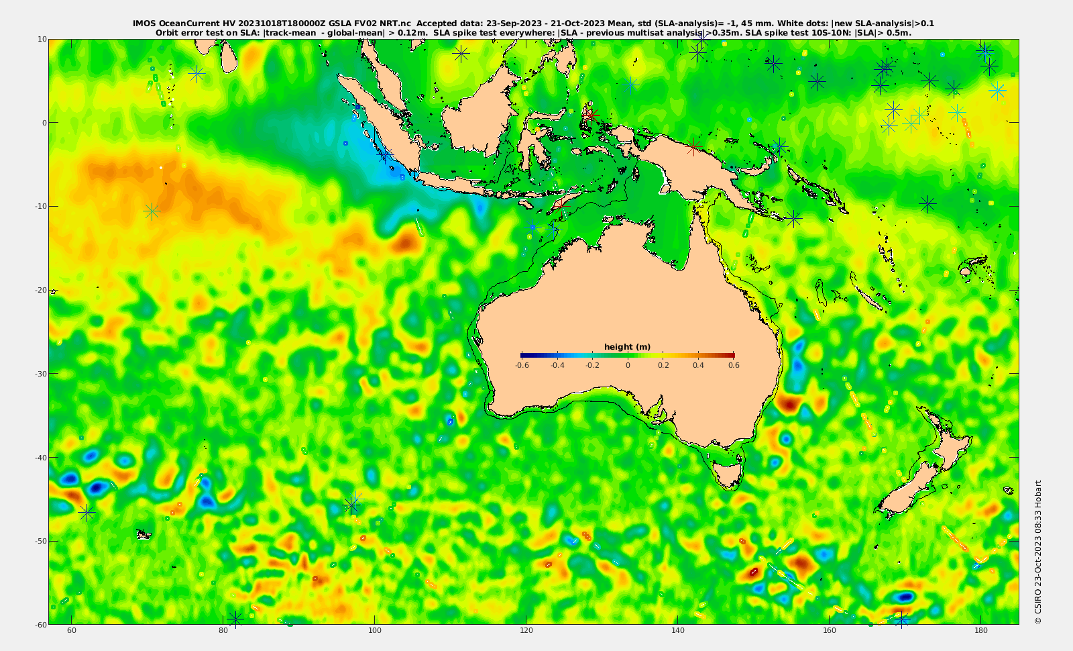1073x651 pixels.
Task: Select the black asterisk near 155E, 11S
Action: pos(794,219)
